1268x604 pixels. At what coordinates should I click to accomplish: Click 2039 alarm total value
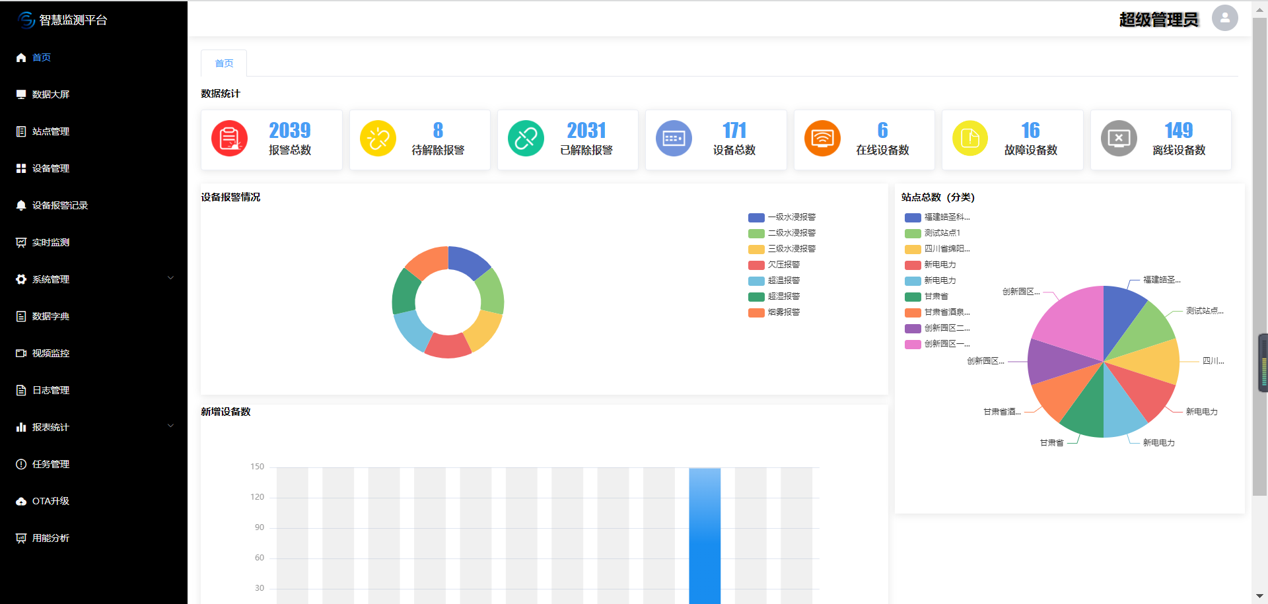tap(289, 130)
